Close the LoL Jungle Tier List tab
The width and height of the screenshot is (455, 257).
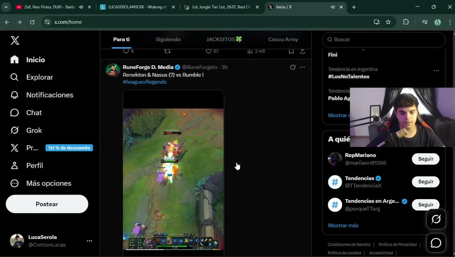coord(257,7)
